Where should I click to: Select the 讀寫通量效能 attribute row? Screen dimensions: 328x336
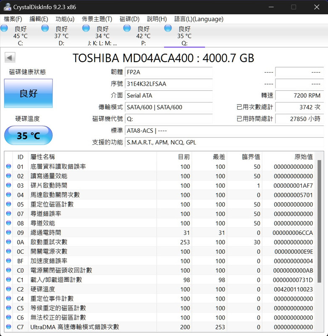[160, 176]
